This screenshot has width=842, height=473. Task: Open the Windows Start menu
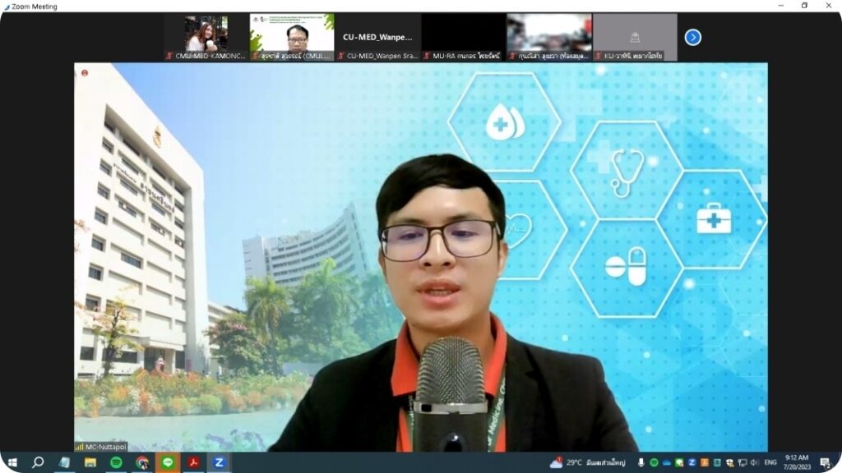[12, 462]
